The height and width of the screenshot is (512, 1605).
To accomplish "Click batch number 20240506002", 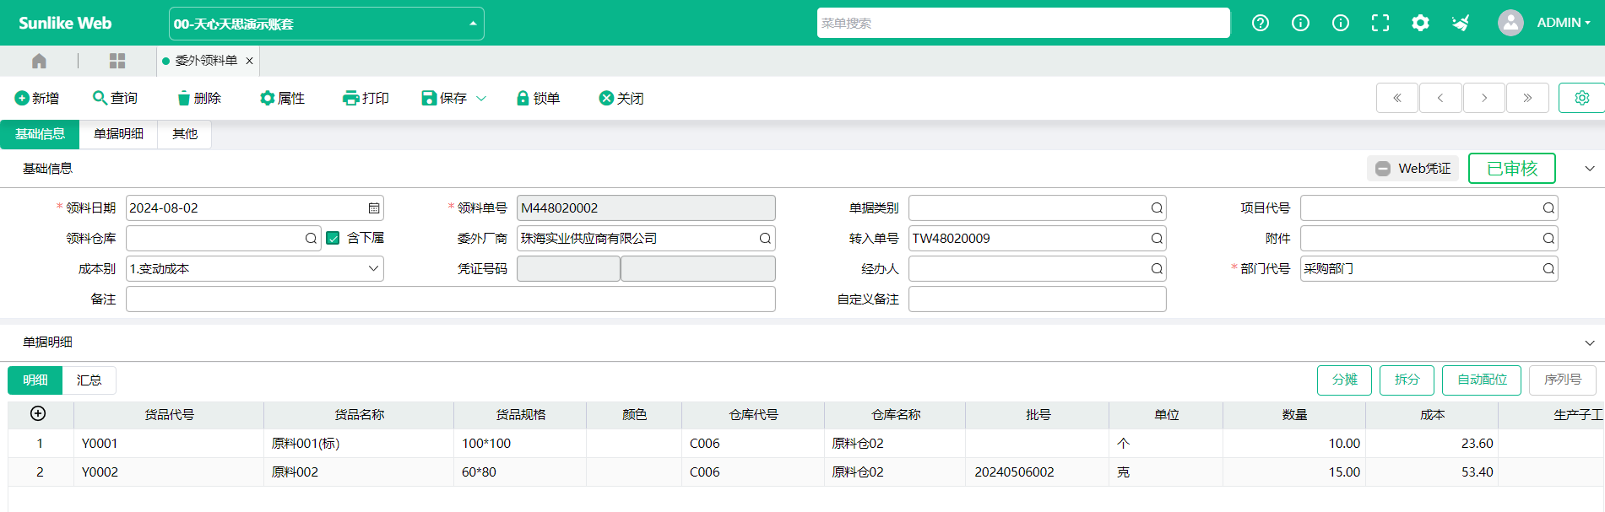I will pyautogui.click(x=1014, y=472).
